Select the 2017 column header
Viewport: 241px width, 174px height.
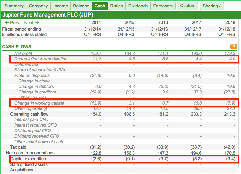point(197,23)
